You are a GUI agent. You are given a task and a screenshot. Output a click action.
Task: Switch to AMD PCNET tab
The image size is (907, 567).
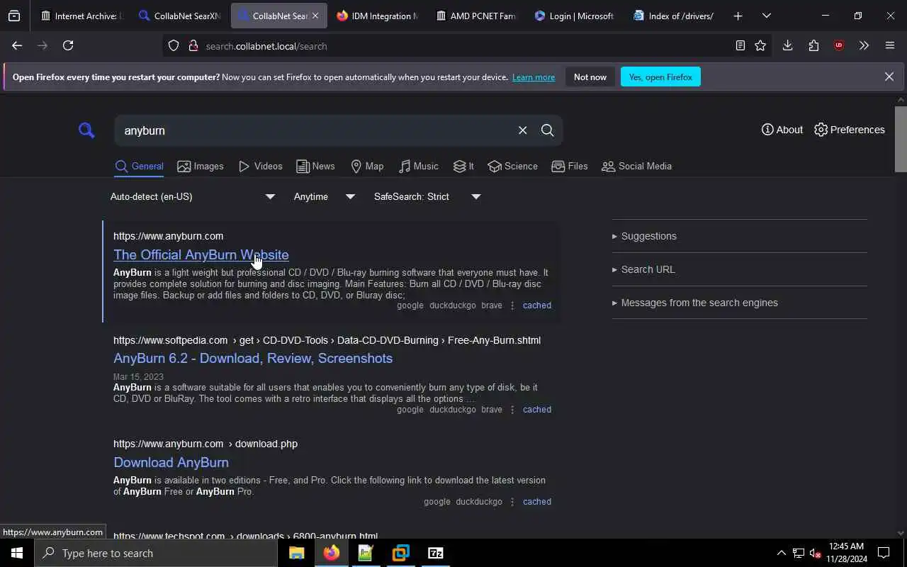click(x=476, y=16)
